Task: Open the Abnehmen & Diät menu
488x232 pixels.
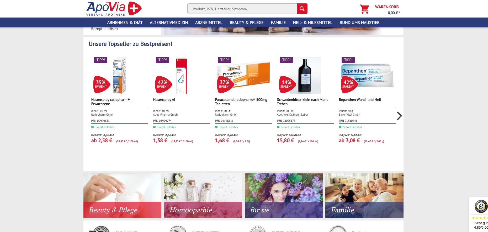Action: [125, 22]
